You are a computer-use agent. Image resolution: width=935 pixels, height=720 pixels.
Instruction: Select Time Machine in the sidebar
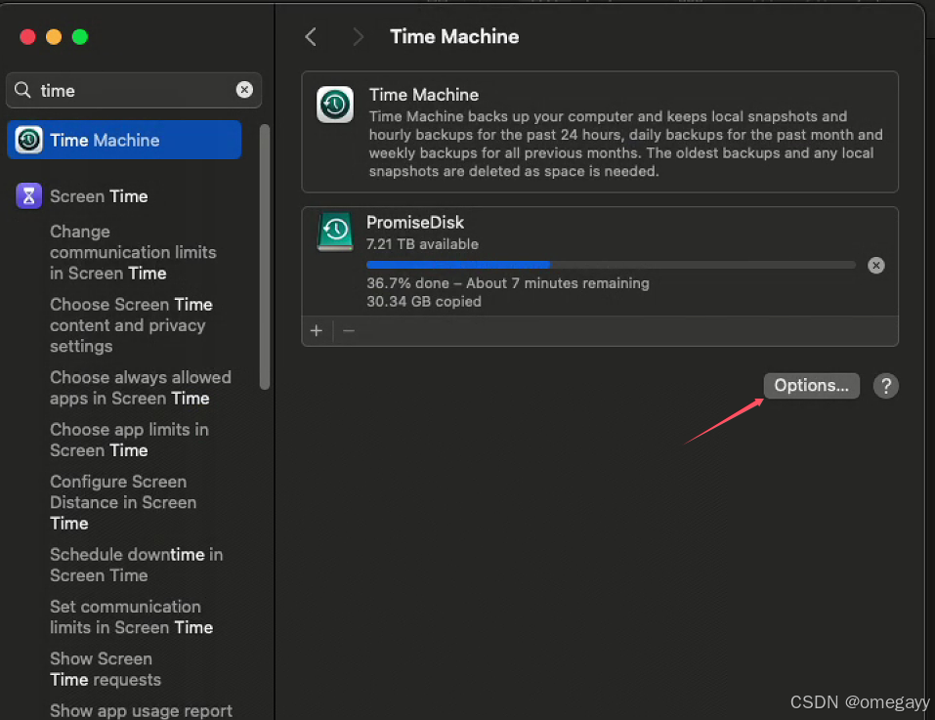124,140
